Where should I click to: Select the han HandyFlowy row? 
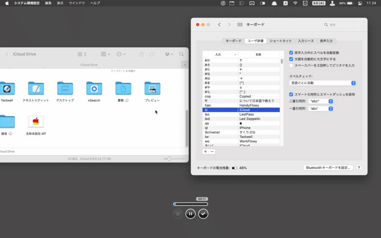coord(241,105)
